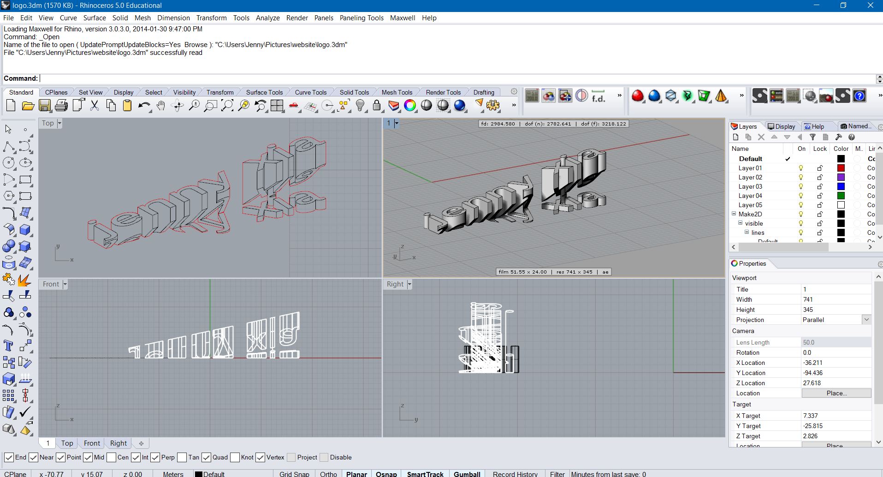The image size is (883, 477).
Task: Save the model with the floppy disk icon
Action: [x=44, y=106]
